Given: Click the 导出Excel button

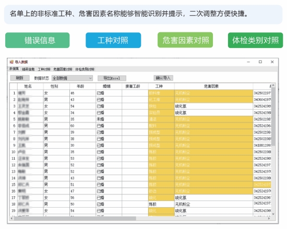Looking at the screenshot, I should point(112,78).
